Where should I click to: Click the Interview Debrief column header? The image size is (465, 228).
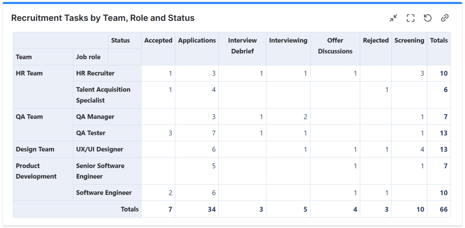coord(242,46)
